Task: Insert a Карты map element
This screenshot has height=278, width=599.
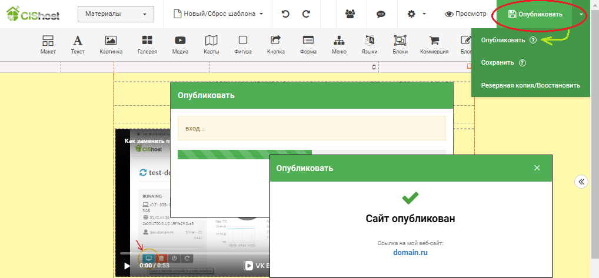Action: [x=211, y=45]
